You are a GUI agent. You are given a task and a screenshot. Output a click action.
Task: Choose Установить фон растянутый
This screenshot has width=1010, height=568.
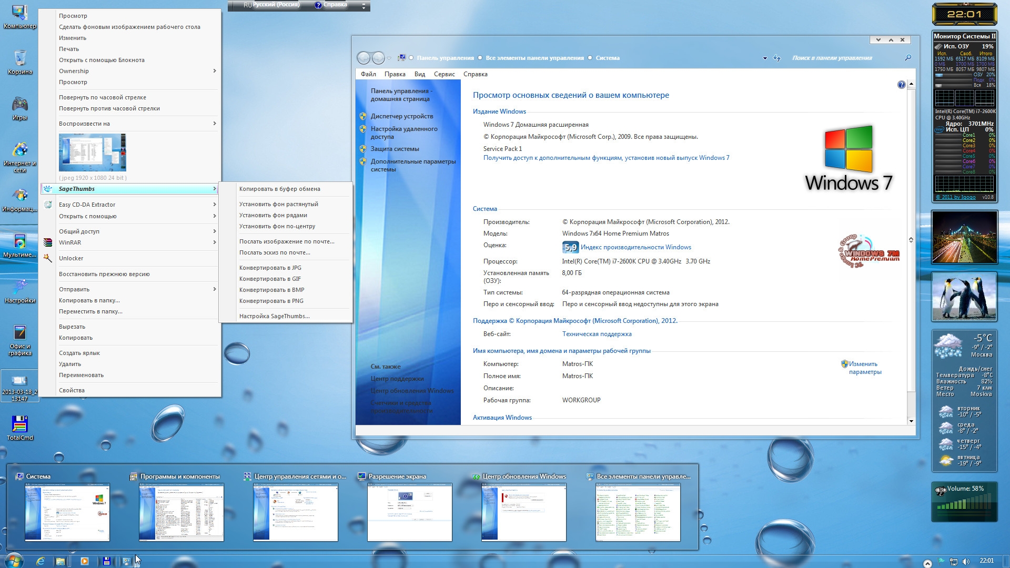[x=286, y=204]
